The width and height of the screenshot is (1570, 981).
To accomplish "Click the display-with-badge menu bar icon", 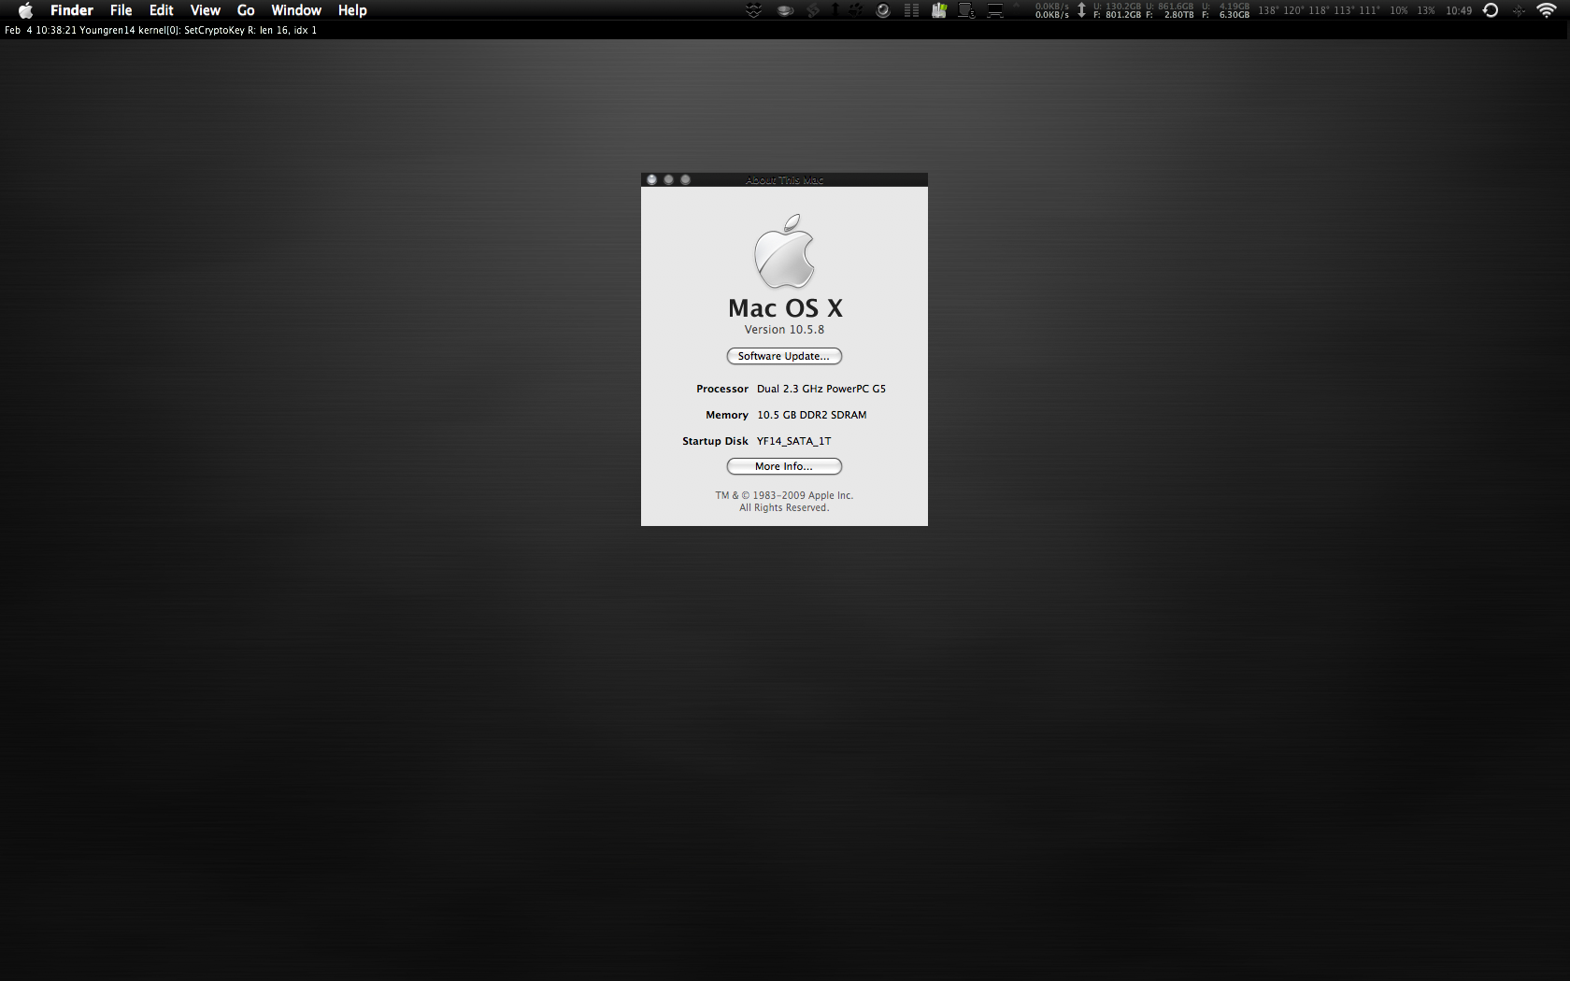I will pos(966,10).
